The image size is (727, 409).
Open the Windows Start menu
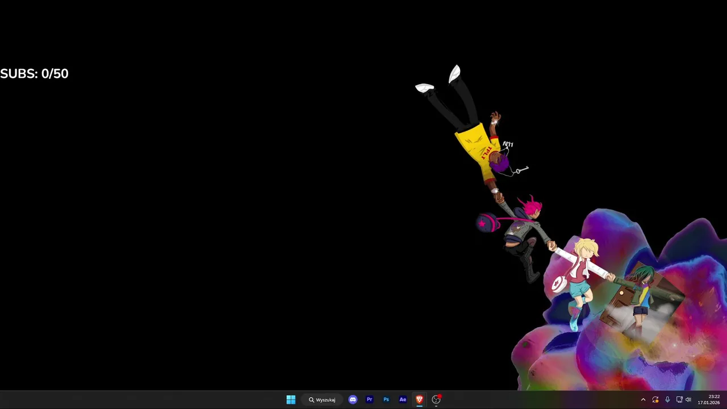[291, 400]
